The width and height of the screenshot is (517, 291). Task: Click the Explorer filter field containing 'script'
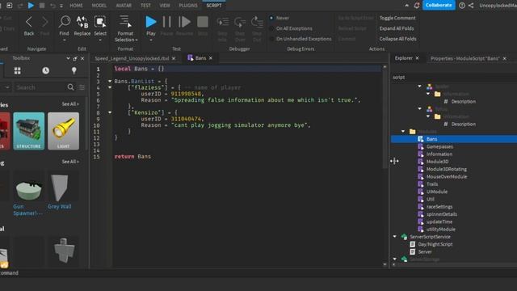(454, 78)
